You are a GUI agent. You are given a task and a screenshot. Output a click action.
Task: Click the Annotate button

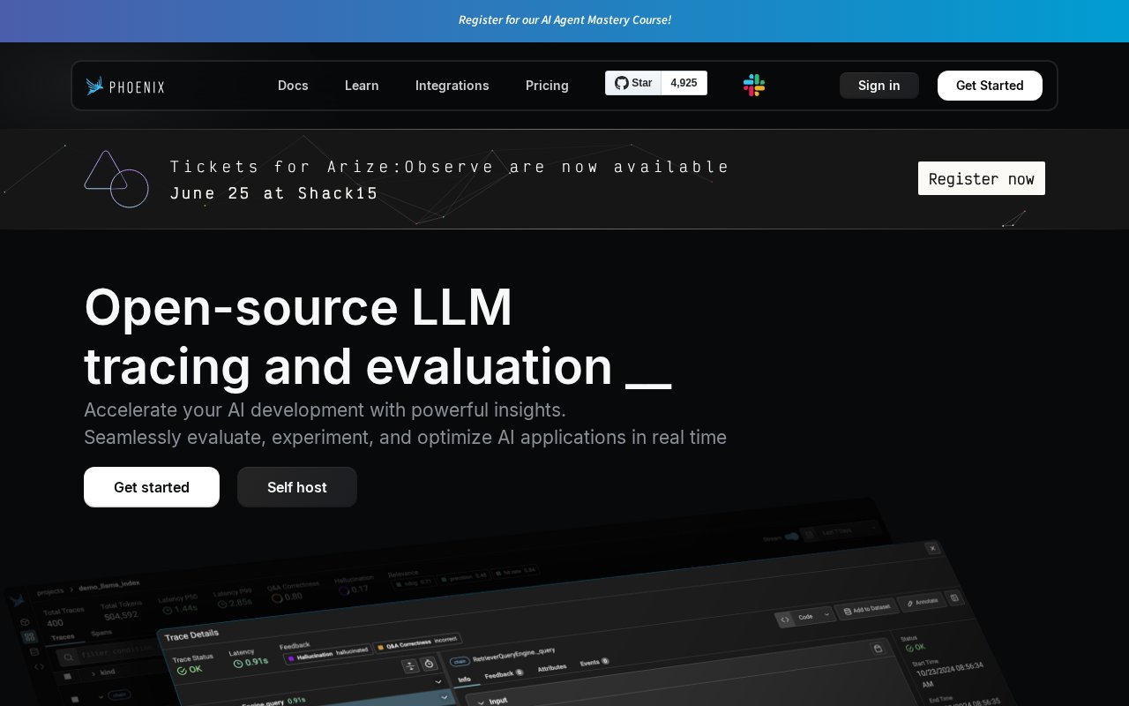point(921,602)
